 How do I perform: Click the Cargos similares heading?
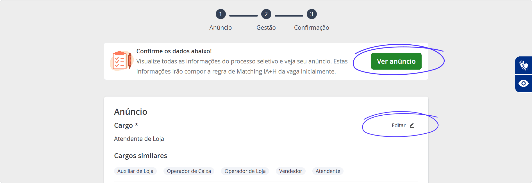coord(140,156)
